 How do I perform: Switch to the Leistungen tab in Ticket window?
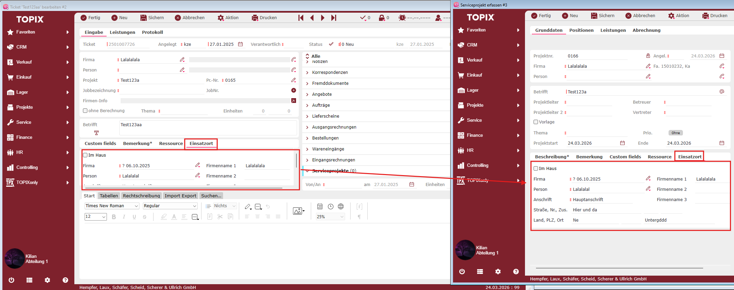point(122,32)
